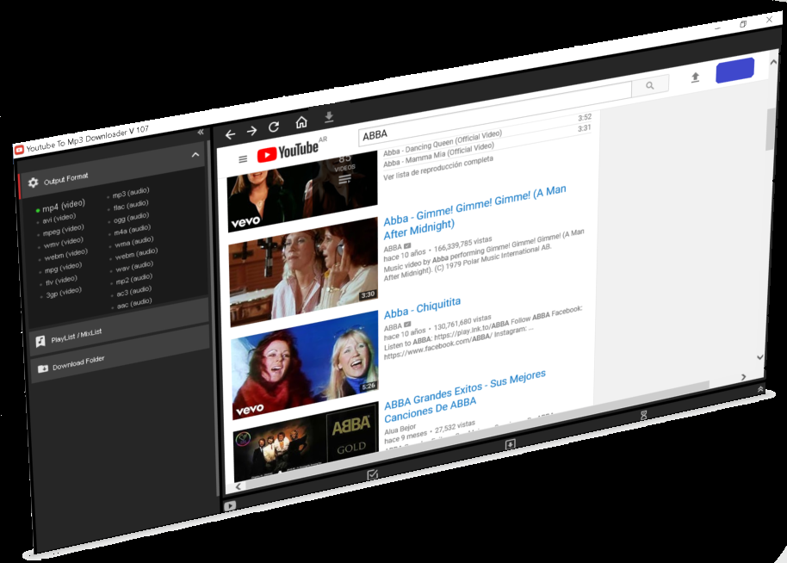Screen dimensions: 787x563
Task: Select the wav (audio) format
Action: (134, 267)
